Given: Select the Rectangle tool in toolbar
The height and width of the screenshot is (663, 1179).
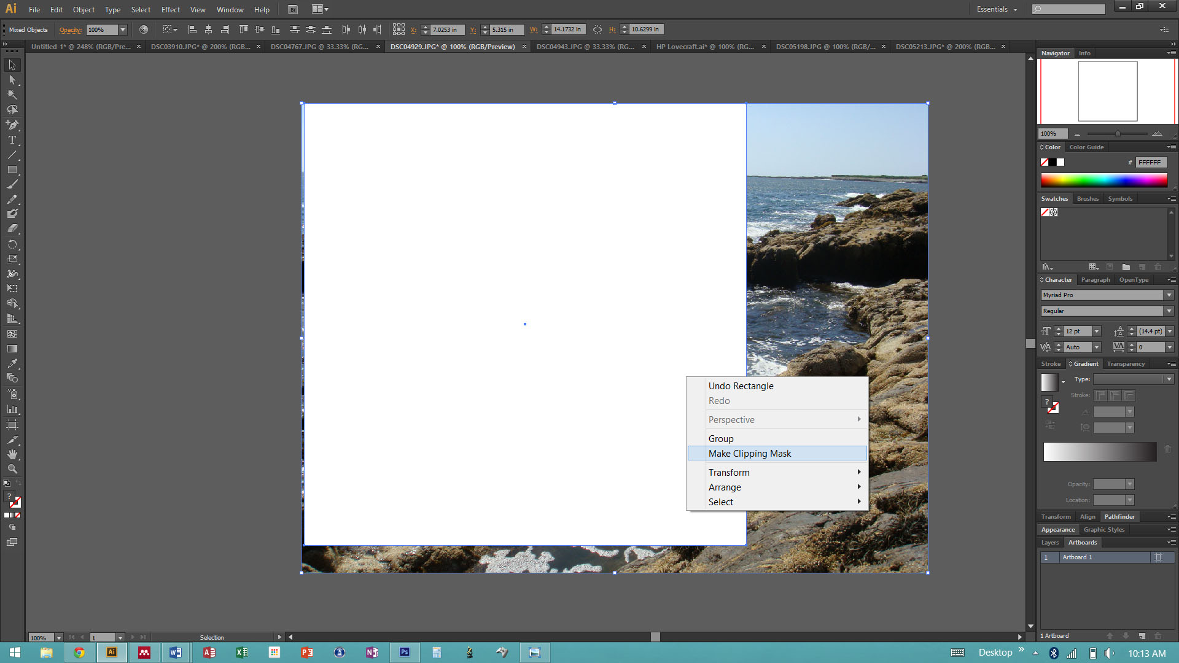Looking at the screenshot, I should 11,168.
